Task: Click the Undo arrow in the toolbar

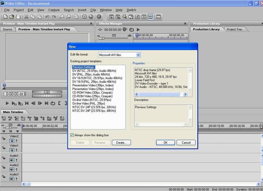Action: pos(48,17)
